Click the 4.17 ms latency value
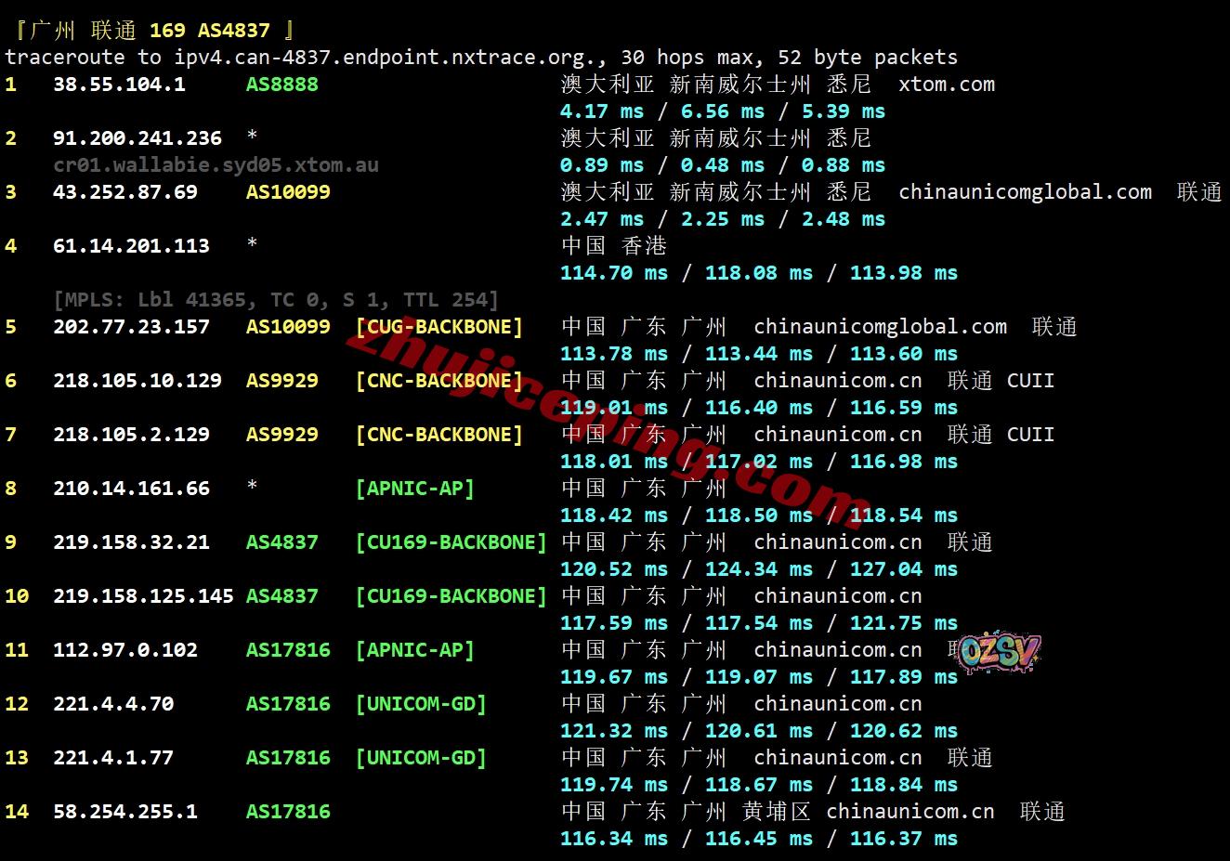 pos(601,111)
